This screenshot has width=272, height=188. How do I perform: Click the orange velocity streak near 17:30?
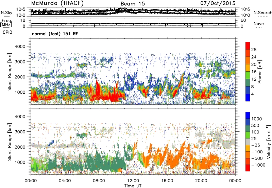coord(181,151)
